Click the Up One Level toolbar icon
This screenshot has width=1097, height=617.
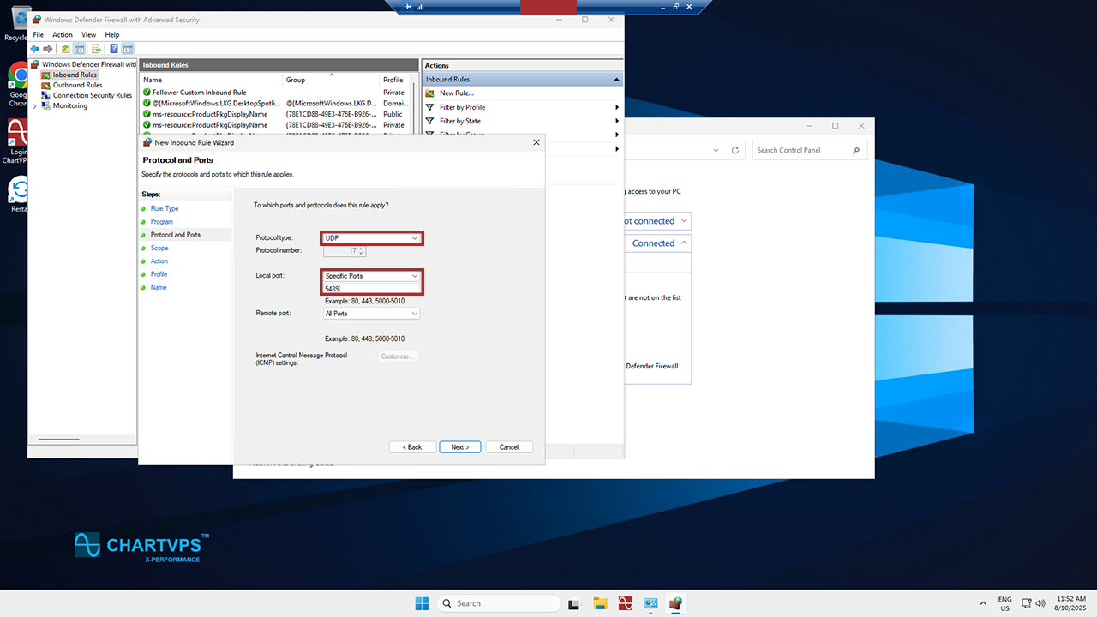click(x=66, y=49)
